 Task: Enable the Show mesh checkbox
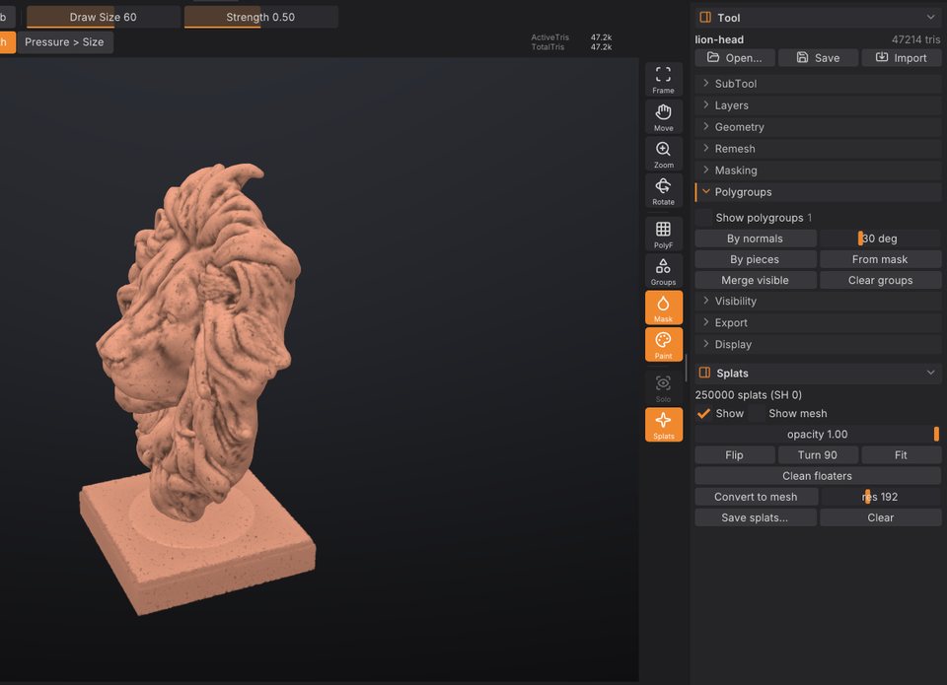click(x=757, y=413)
